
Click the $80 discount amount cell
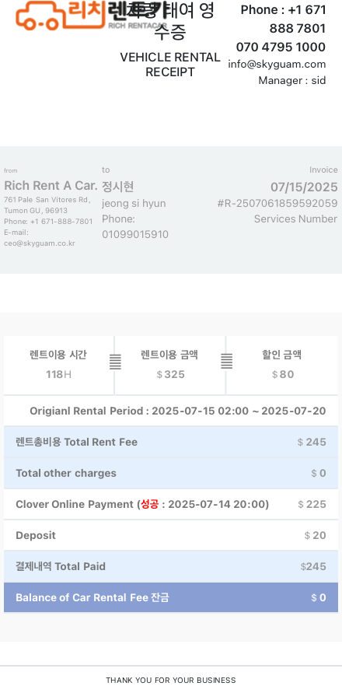pyautogui.click(x=282, y=365)
